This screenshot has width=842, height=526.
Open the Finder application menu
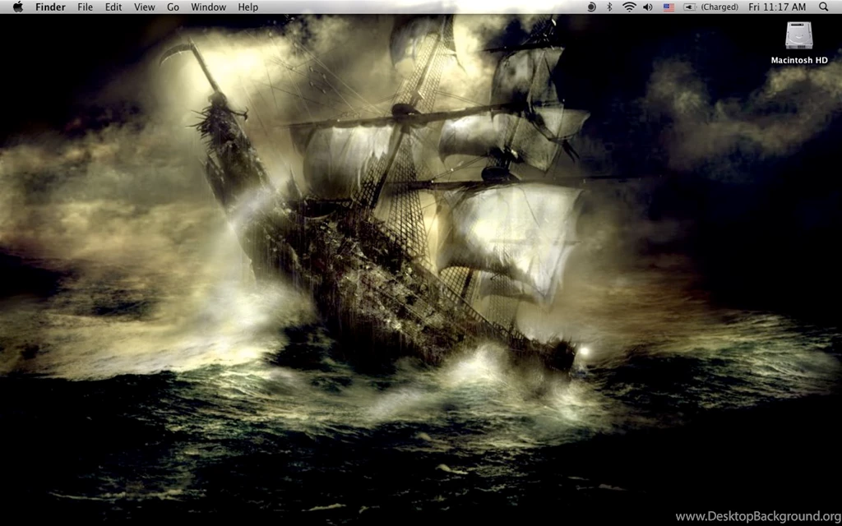pyautogui.click(x=50, y=7)
